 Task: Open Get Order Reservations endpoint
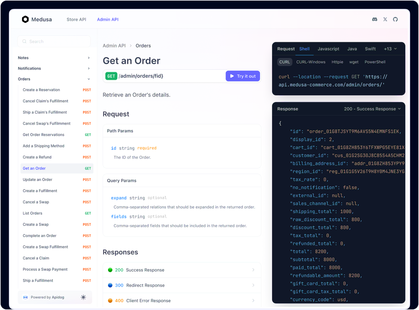[57, 135]
